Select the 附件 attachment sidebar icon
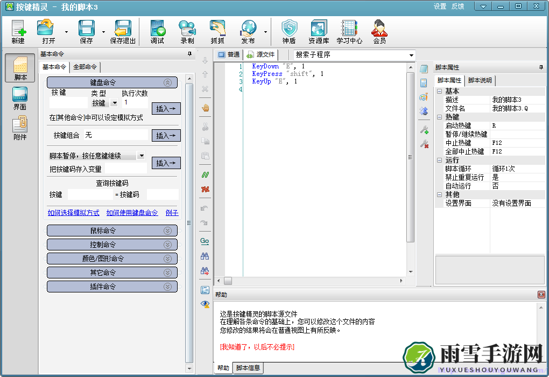 click(20, 128)
